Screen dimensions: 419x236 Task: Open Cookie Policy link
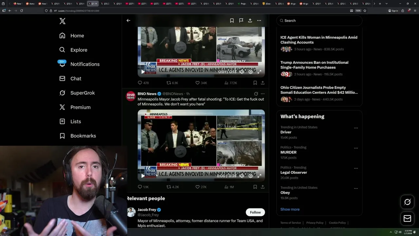(x=337, y=223)
